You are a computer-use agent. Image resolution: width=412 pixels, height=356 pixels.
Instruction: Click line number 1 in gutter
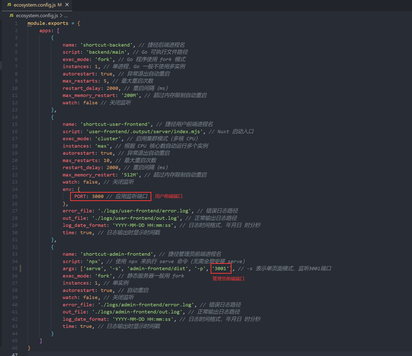16,23
